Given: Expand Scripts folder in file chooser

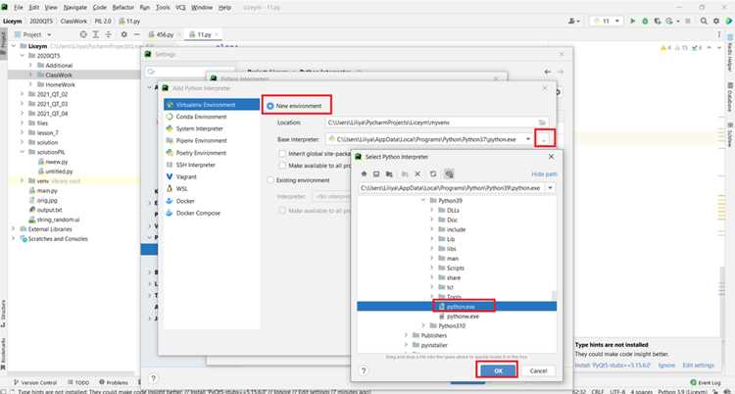Looking at the screenshot, I should click(432, 268).
